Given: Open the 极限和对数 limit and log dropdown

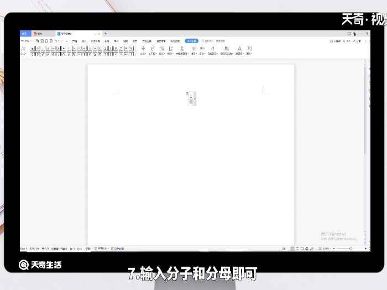Looking at the screenshot, I should point(227,50).
